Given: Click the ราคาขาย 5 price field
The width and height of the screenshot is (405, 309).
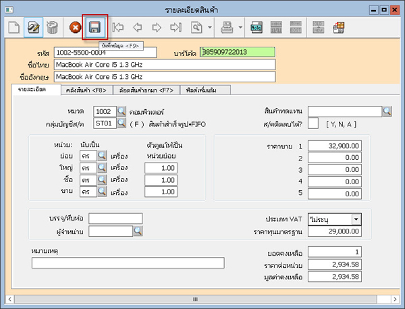Looking at the screenshot, I should (x=335, y=194).
